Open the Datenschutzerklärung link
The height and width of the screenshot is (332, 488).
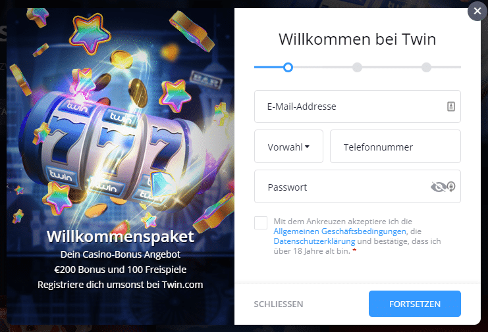314,241
